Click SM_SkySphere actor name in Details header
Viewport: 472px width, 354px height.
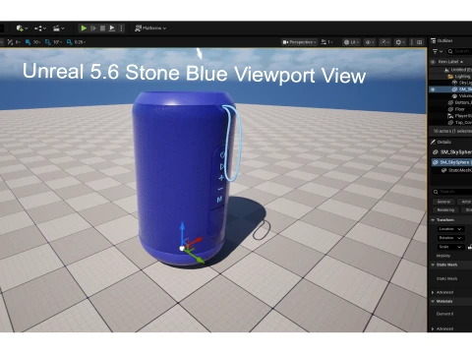pos(455,152)
